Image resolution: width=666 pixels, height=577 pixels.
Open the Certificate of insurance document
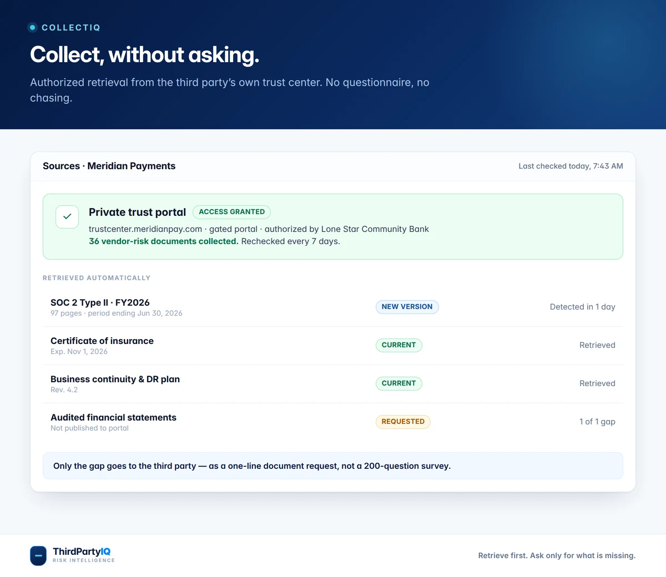tap(333, 346)
